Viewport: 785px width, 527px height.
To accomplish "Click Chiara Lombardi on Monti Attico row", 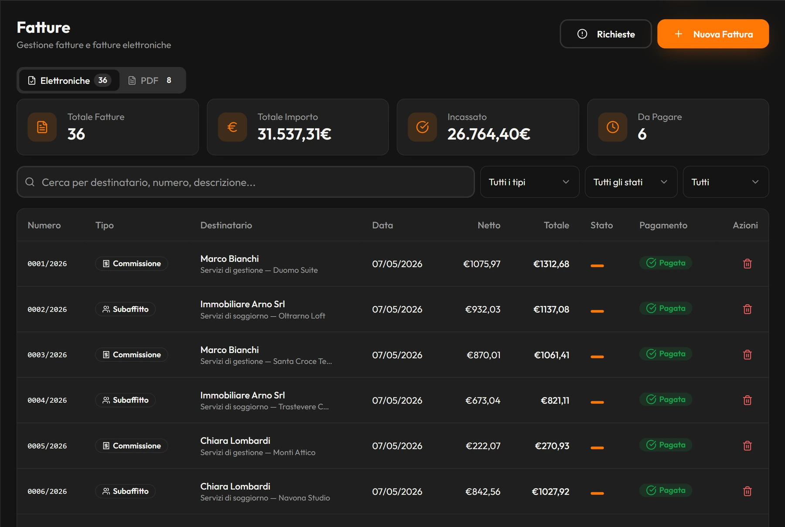I will [x=235, y=441].
